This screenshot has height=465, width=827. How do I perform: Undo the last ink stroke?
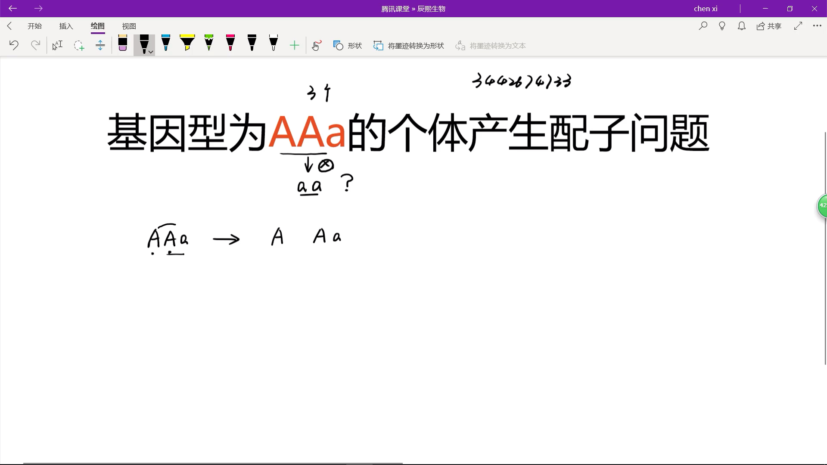point(14,45)
